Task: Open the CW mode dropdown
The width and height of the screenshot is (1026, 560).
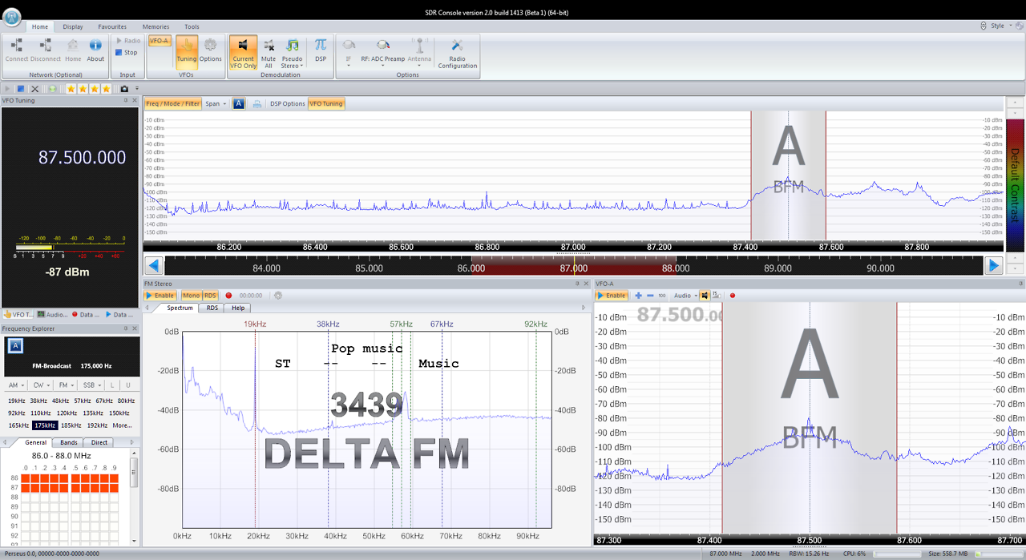Action: (x=40, y=385)
